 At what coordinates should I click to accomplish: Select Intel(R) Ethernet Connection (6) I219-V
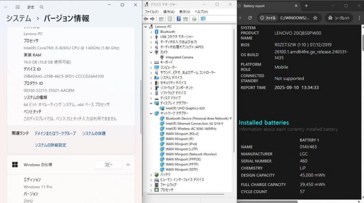point(194,124)
